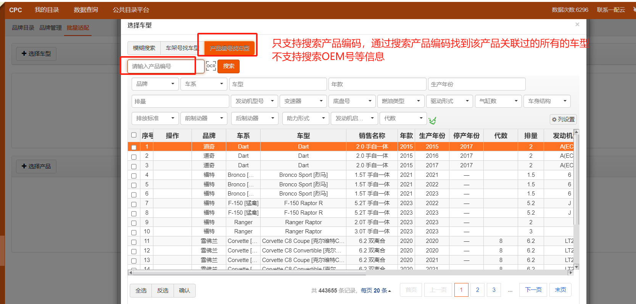
Task: Open 我的目录 in top navigation
Action: point(47,10)
